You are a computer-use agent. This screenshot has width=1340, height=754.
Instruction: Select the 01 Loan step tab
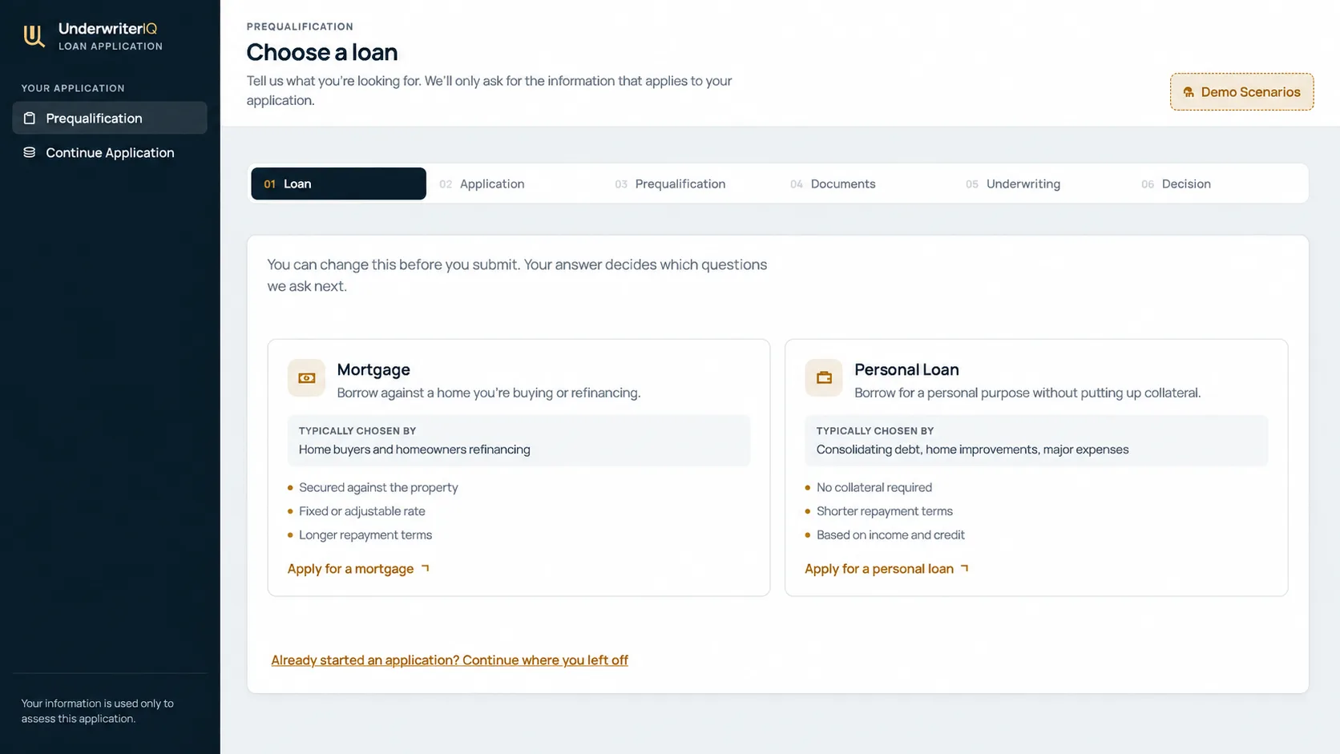tap(338, 183)
